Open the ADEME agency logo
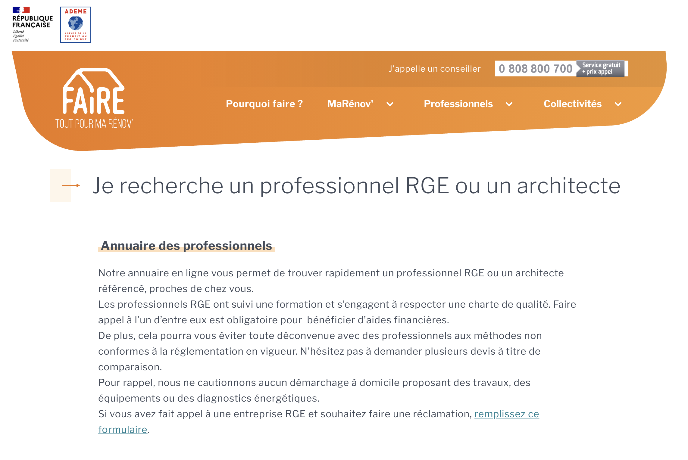 pyautogui.click(x=76, y=25)
